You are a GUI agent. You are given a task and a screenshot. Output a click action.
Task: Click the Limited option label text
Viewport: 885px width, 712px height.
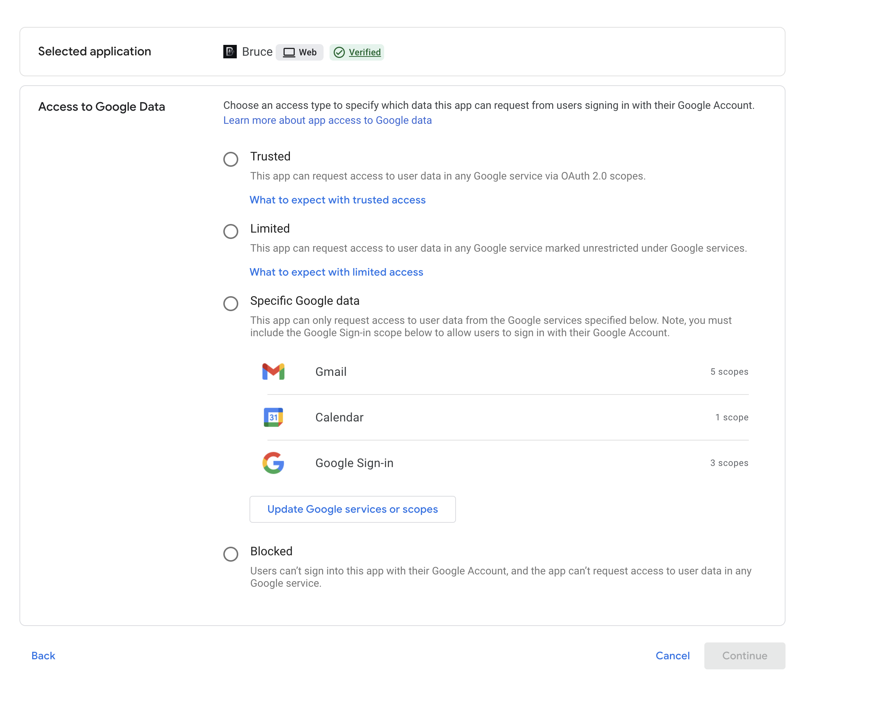[x=270, y=228]
